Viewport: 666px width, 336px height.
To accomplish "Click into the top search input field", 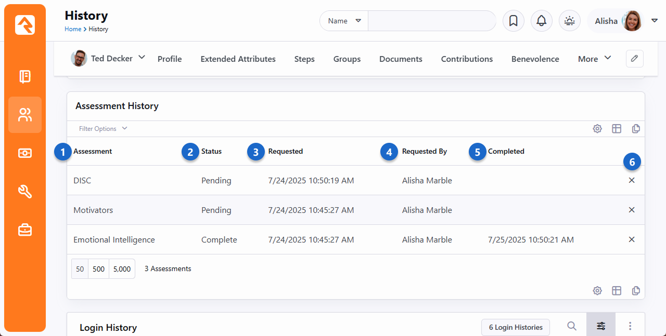I will pos(431,21).
